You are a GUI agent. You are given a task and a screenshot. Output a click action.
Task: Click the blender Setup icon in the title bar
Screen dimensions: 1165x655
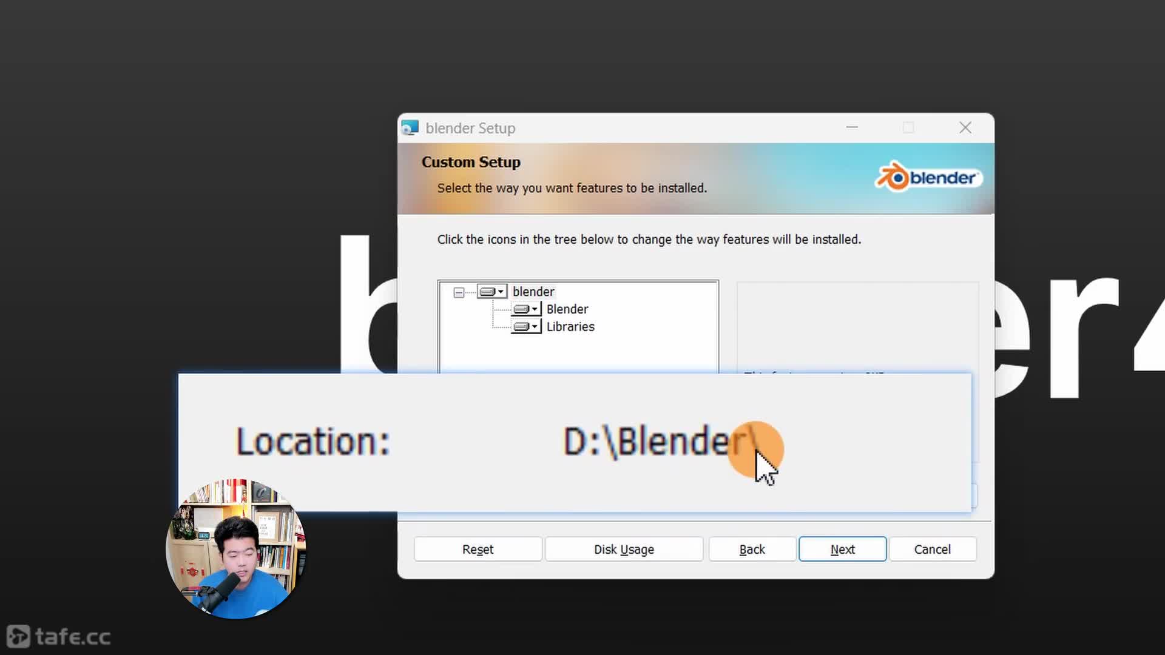click(x=410, y=128)
